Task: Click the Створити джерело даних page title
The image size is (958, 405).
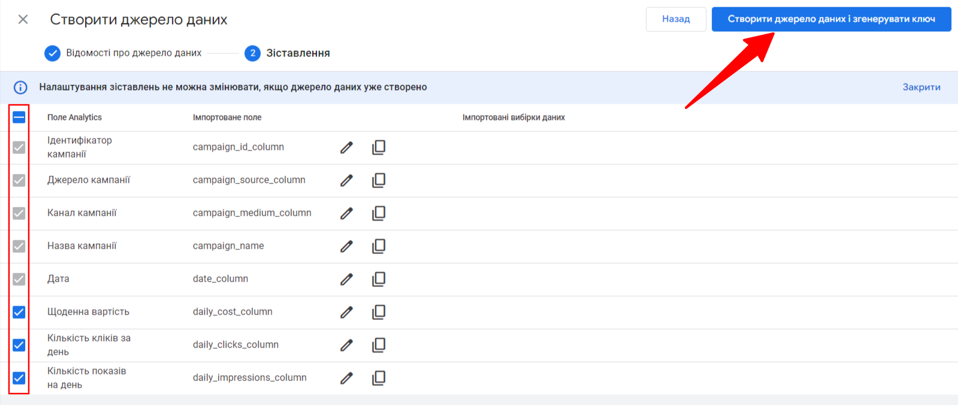Action: [139, 20]
